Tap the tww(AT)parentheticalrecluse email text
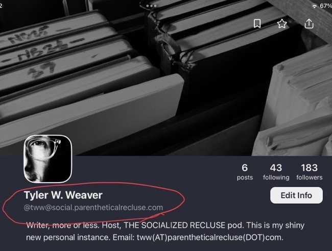Viewport: 332px width, 251px height. (x=210, y=237)
